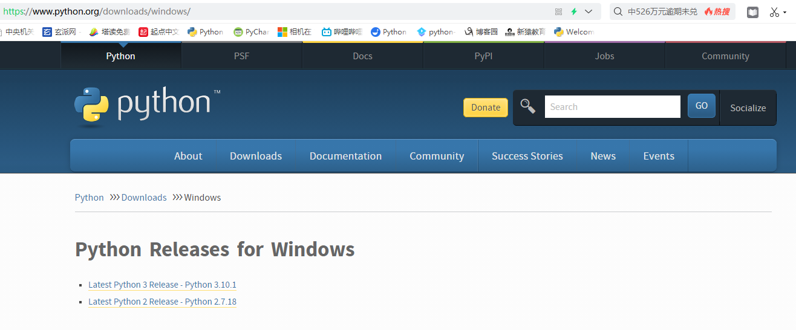796x330 pixels.
Task: Open the Downloads navigation menu
Action: pyautogui.click(x=256, y=156)
